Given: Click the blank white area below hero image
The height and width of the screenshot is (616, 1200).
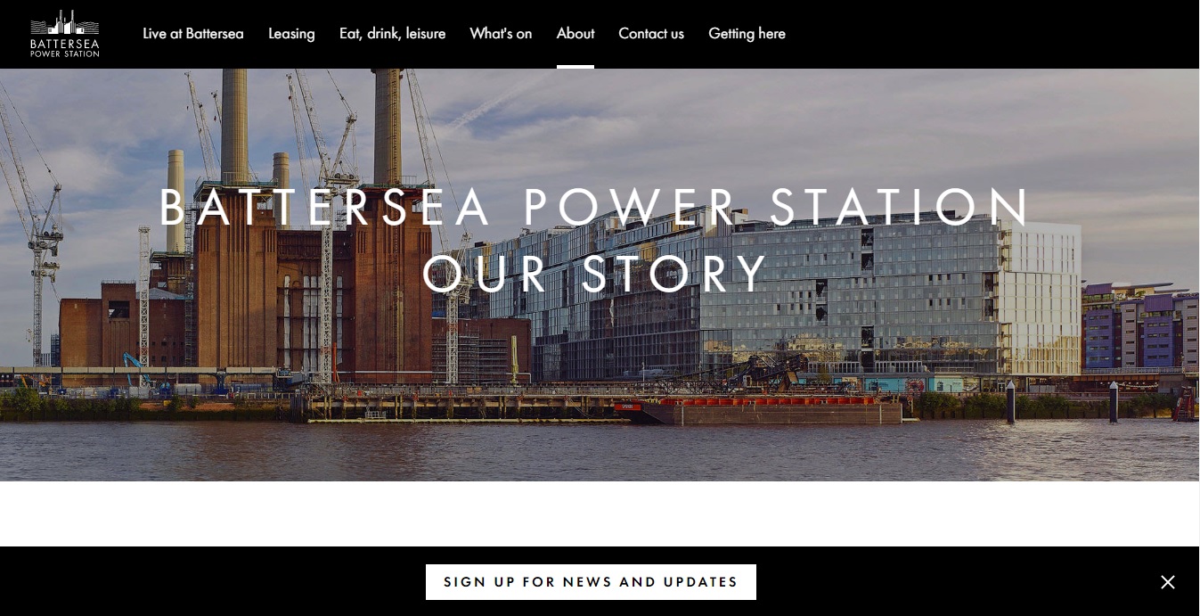Looking at the screenshot, I should point(600,513).
